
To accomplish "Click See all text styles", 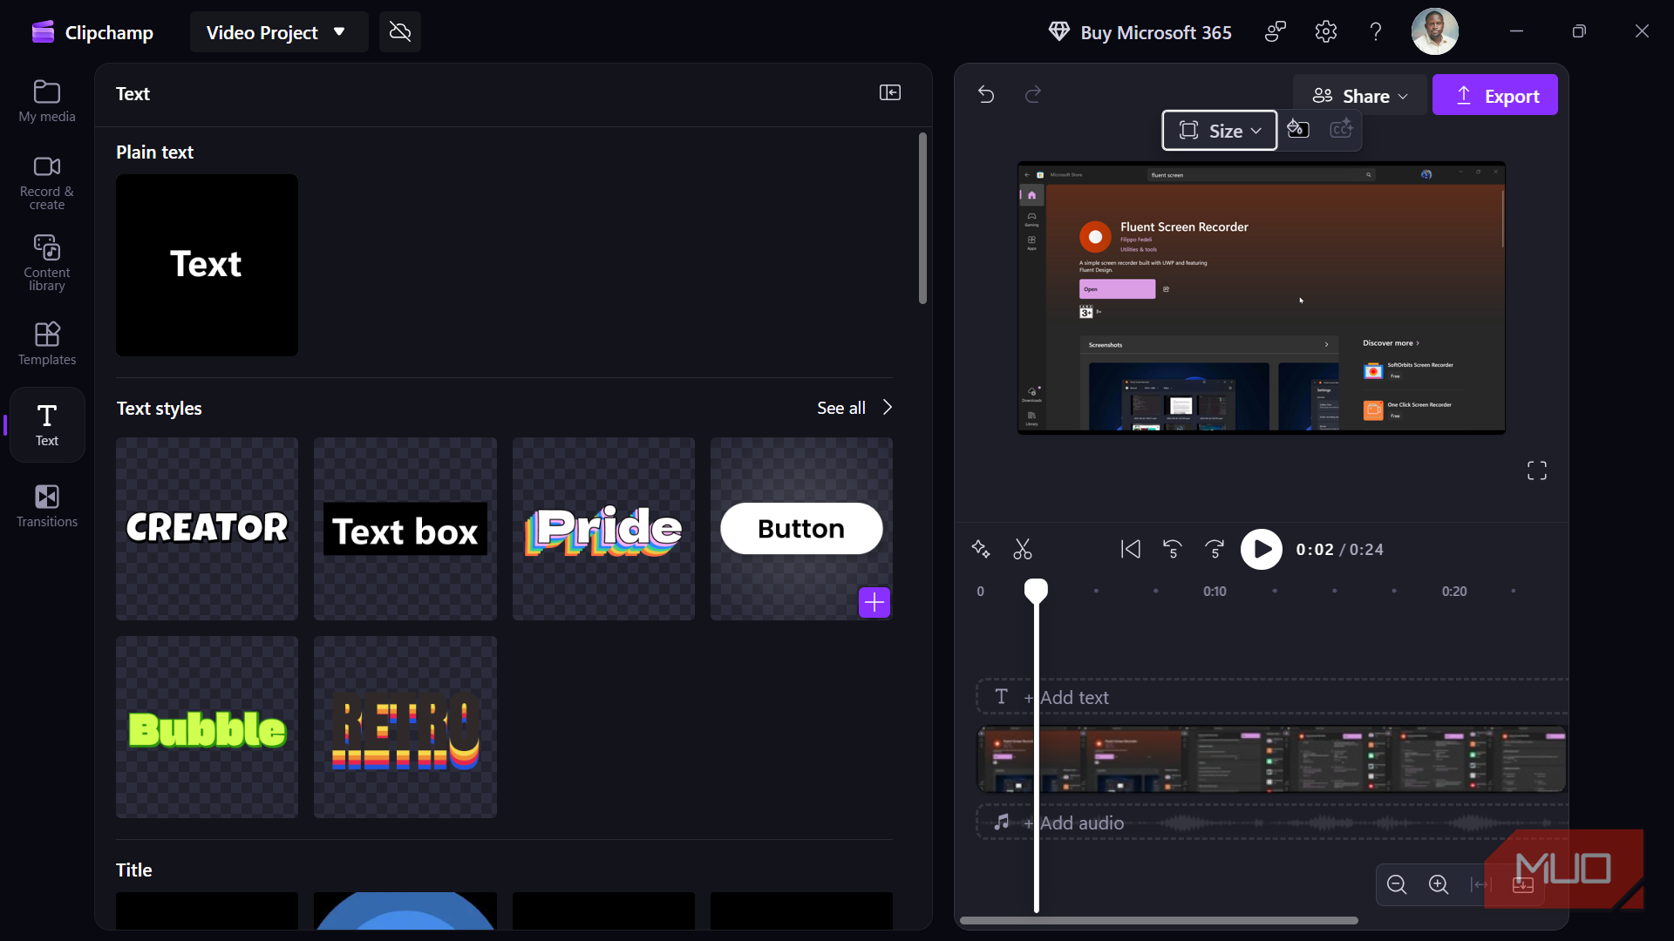I will (x=841, y=408).
